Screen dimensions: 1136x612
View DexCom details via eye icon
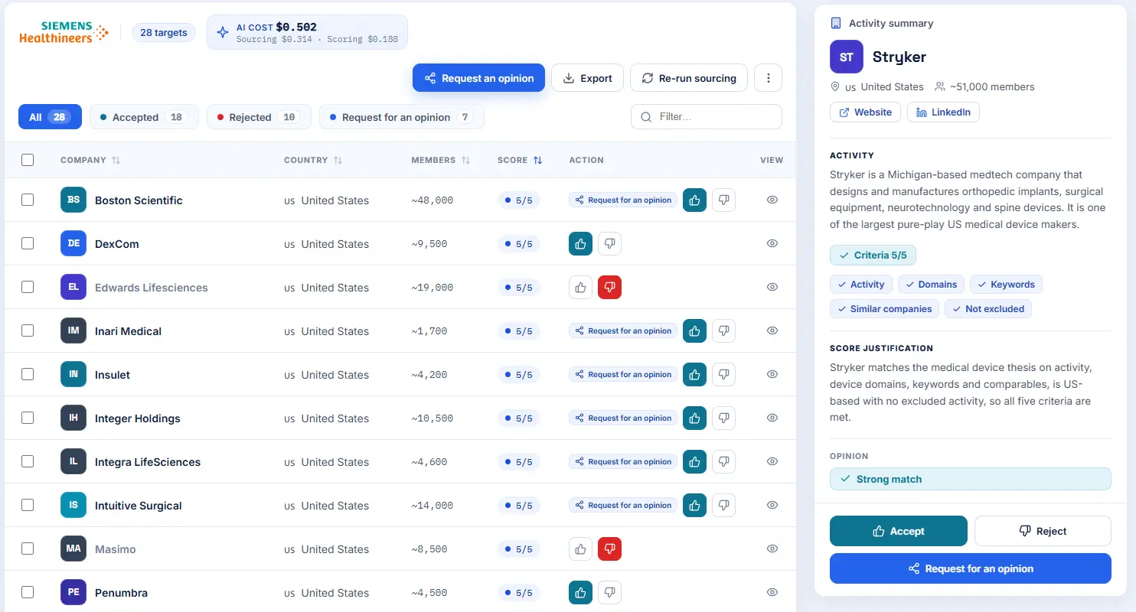[x=772, y=244]
